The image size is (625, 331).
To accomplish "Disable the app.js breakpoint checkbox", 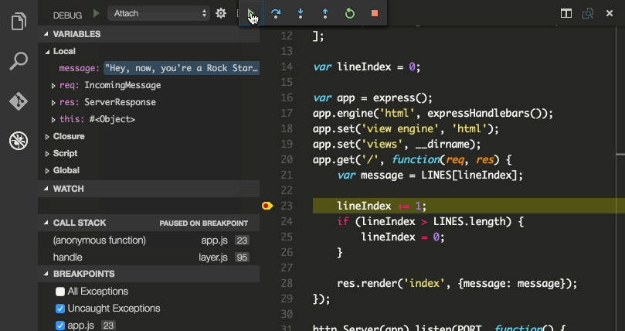I will coord(60,326).
